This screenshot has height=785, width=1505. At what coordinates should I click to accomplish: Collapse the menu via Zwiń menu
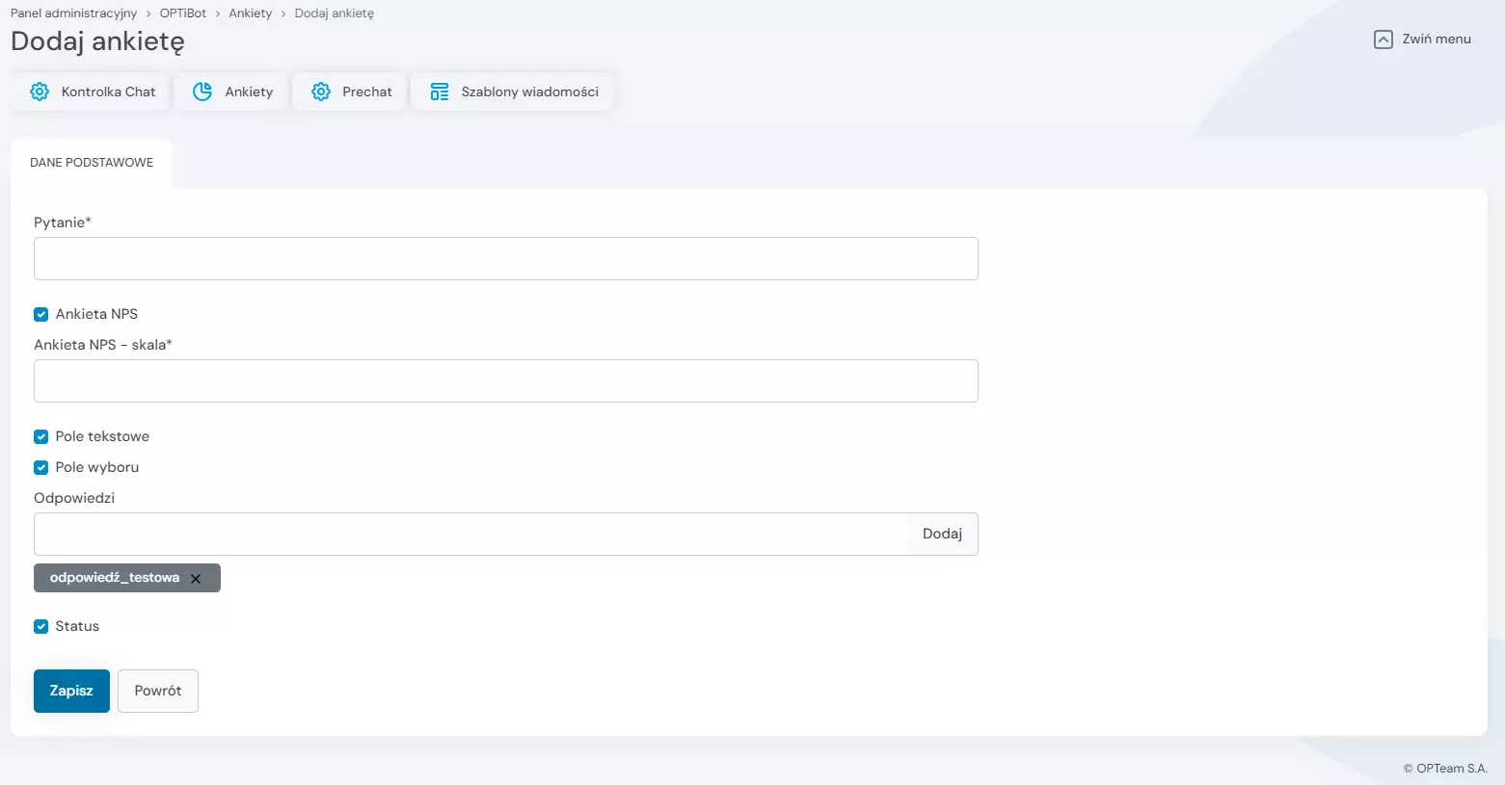pyautogui.click(x=1436, y=39)
